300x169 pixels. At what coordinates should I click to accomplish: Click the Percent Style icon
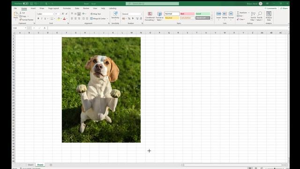[x=129, y=19]
